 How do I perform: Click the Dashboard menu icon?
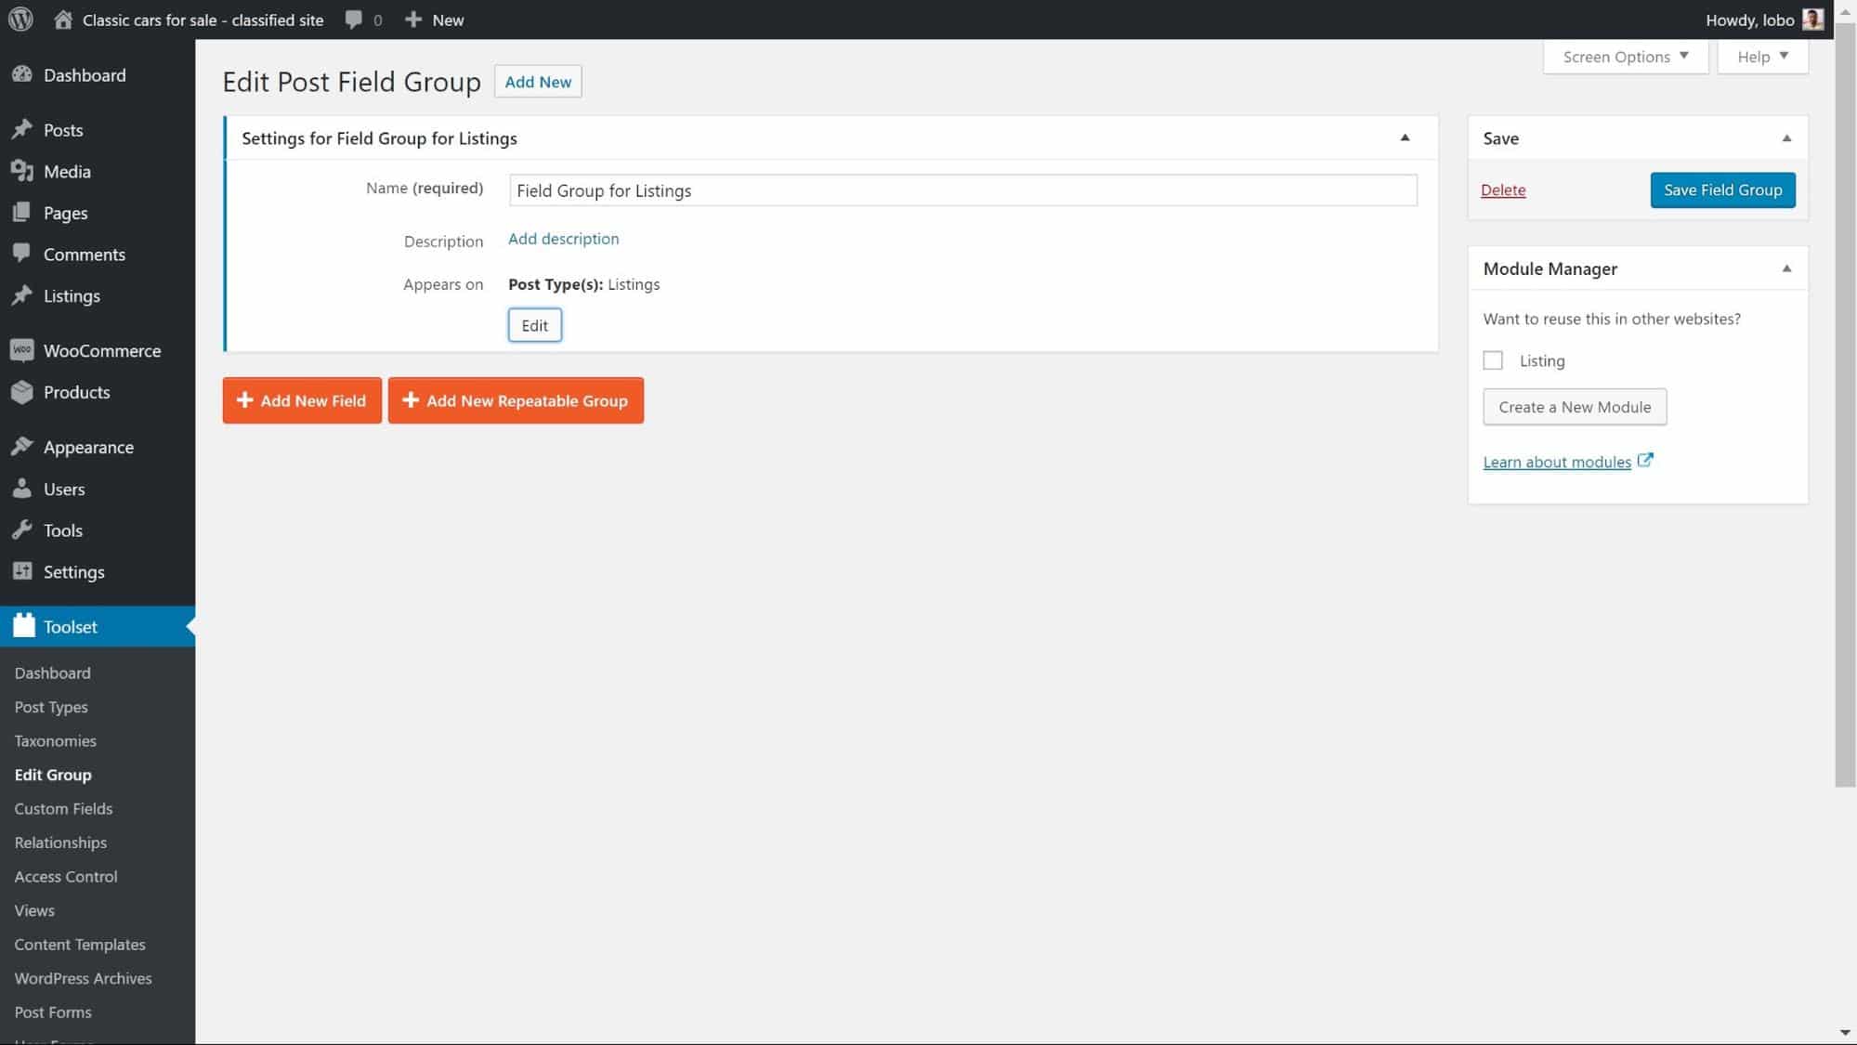[23, 74]
